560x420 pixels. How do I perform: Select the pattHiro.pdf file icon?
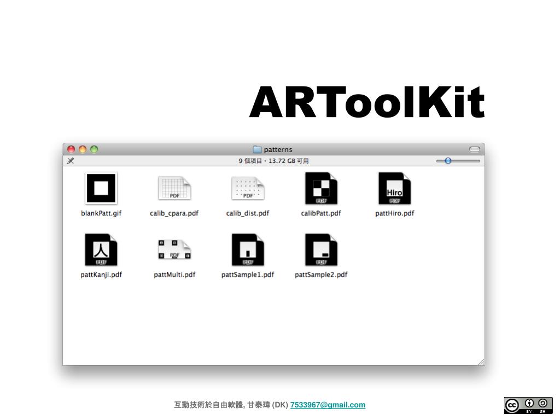[394, 188]
